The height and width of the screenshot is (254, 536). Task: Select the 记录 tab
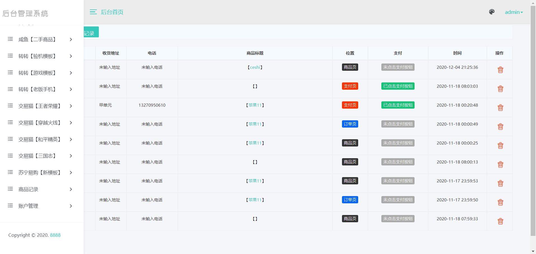point(91,32)
